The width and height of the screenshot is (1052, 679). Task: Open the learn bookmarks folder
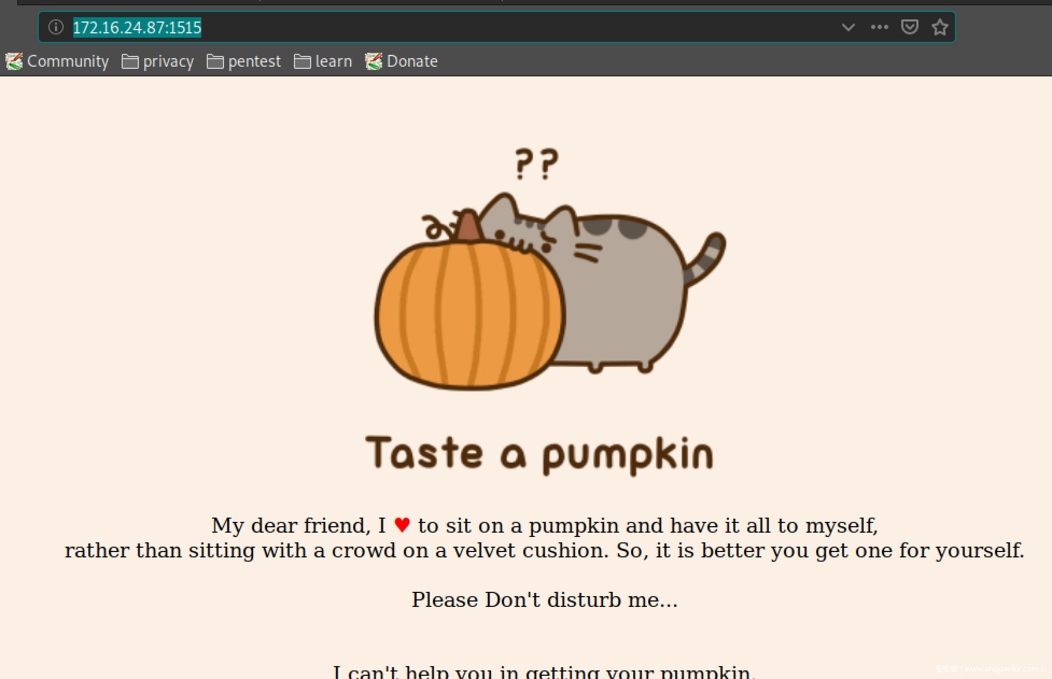[x=323, y=61]
